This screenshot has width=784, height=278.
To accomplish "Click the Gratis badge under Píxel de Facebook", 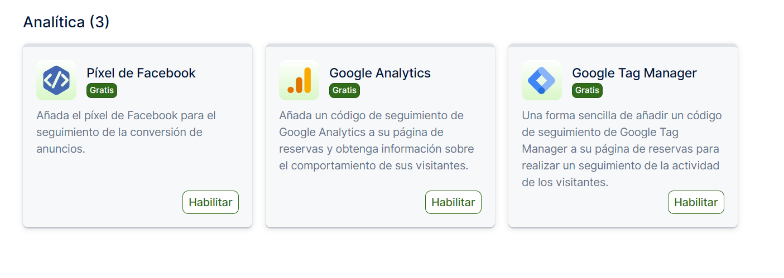I will click(x=102, y=90).
